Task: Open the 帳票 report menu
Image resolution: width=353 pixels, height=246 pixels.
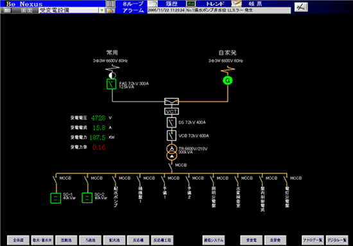Action: 255,4
